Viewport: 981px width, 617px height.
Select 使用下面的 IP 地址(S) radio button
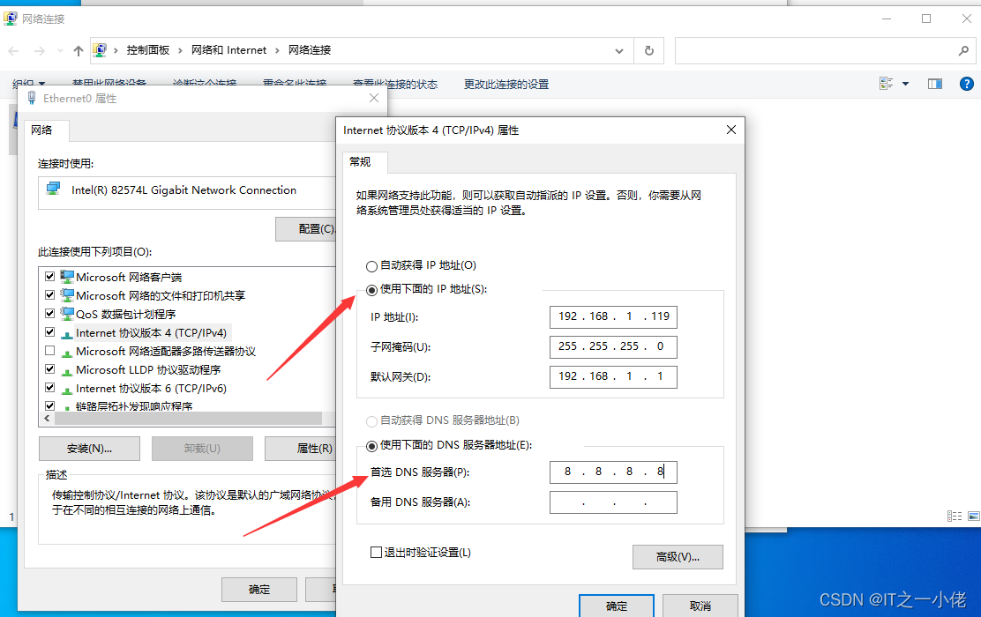[x=371, y=290]
